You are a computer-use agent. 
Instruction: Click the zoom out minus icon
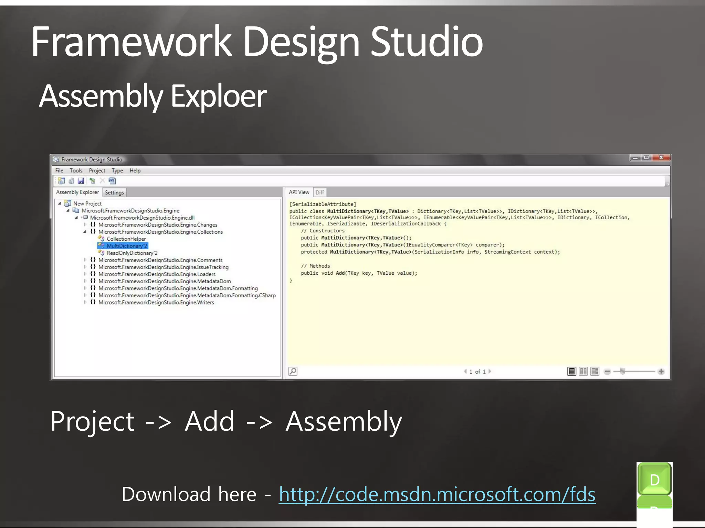[x=607, y=371]
